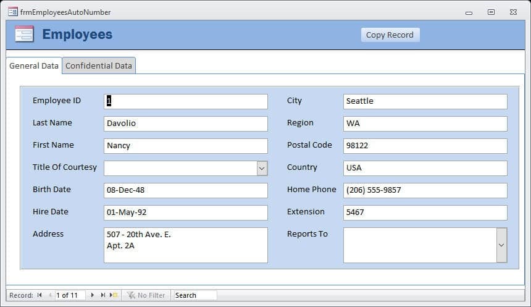
Task: Switch to Confidential Data tab
Action: click(x=99, y=65)
